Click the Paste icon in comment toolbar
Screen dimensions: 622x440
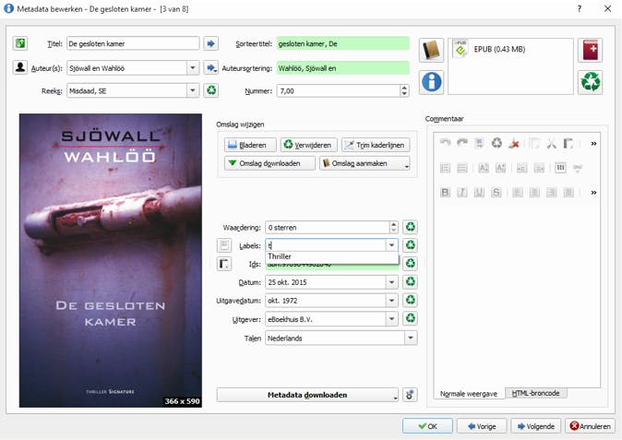[568, 143]
